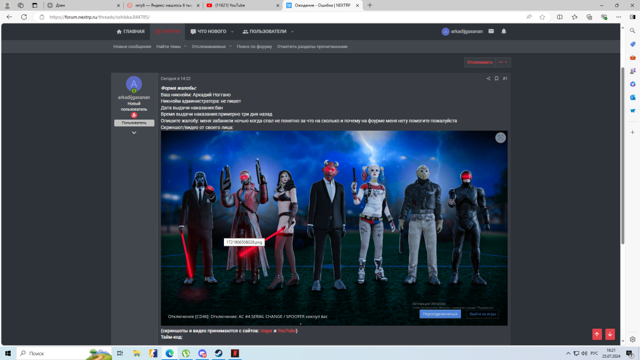The image size is (640, 360).
Task: Customize the Edge sidebar with plus icon
Action: tap(633, 132)
